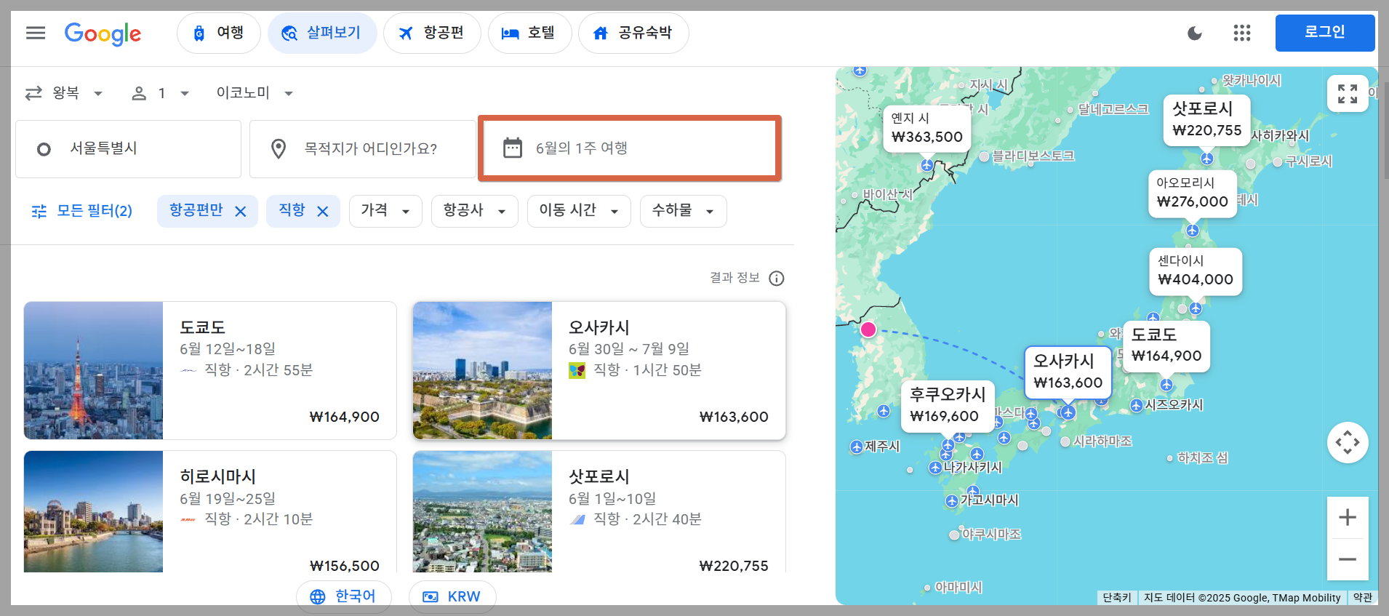Image resolution: width=1389 pixels, height=616 pixels.
Task: Click the 서울특별시 origin field
Action: (128, 149)
